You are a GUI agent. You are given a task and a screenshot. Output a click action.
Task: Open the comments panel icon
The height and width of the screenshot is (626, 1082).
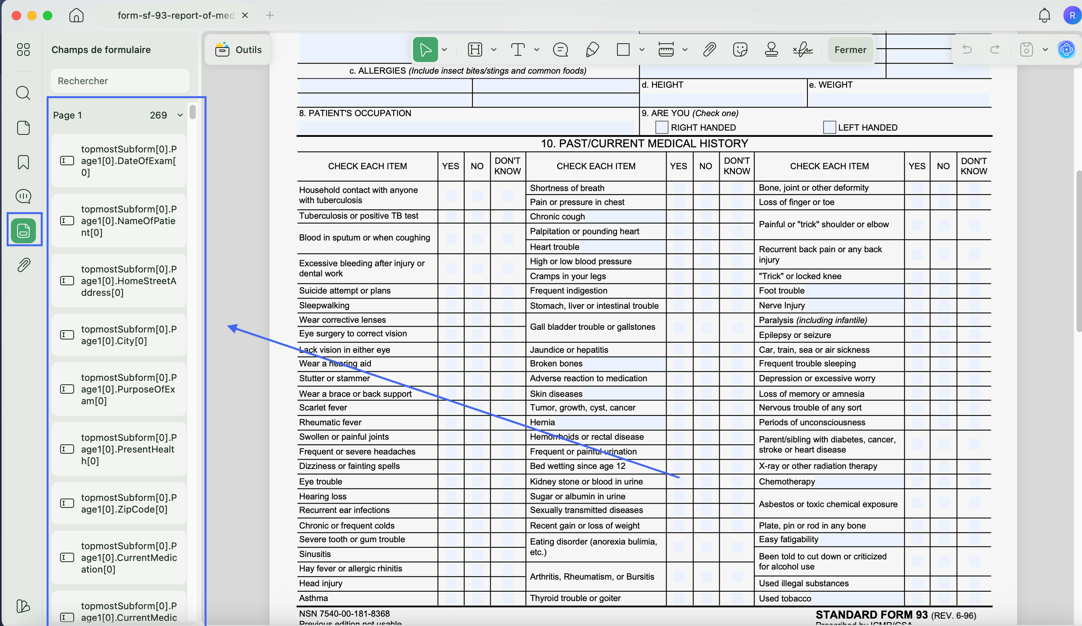tap(23, 196)
